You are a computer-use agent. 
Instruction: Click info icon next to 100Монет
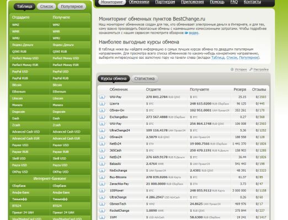pyautogui.click(x=102, y=190)
